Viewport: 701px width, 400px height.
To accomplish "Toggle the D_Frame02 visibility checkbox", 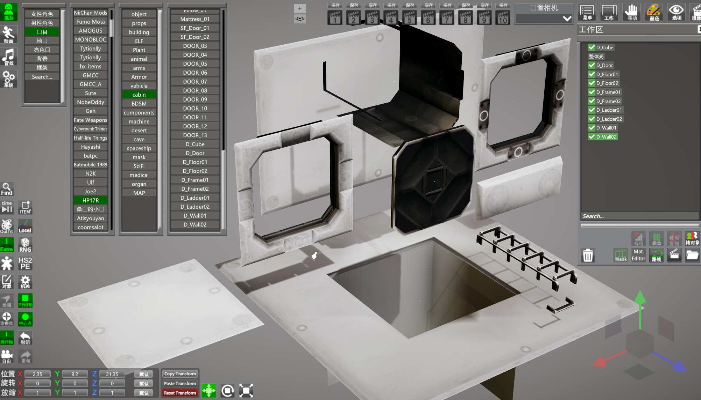I will tap(592, 101).
